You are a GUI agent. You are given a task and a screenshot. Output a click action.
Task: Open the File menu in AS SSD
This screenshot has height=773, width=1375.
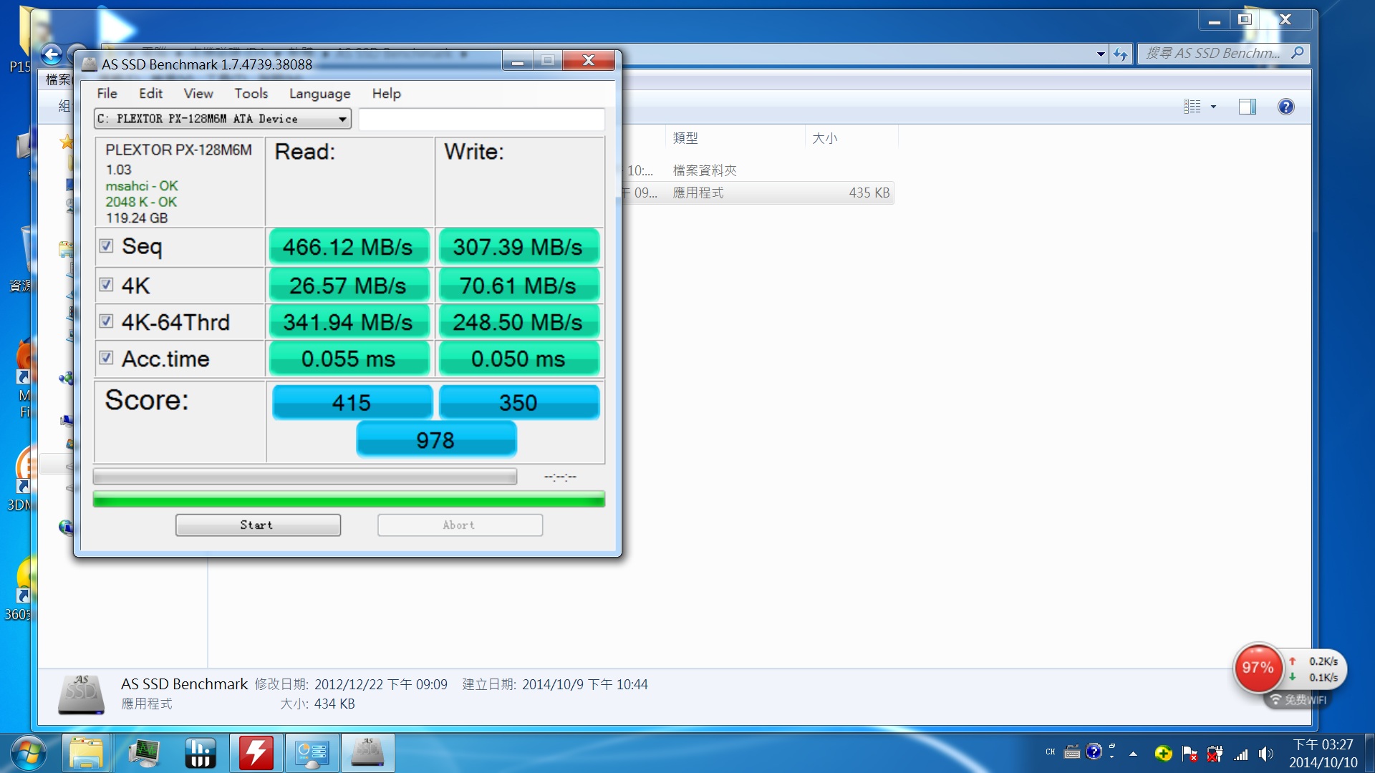coord(107,93)
